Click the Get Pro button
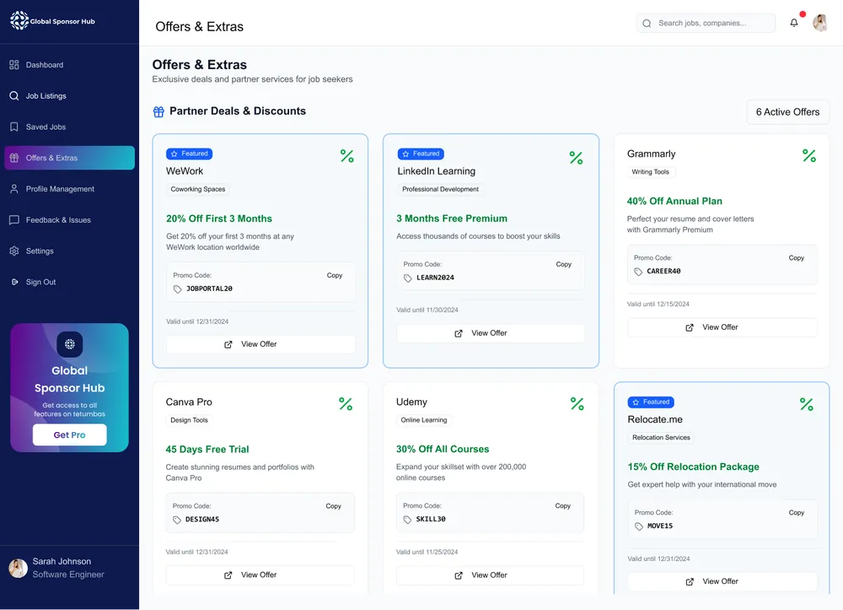The image size is (843, 610). tap(69, 435)
